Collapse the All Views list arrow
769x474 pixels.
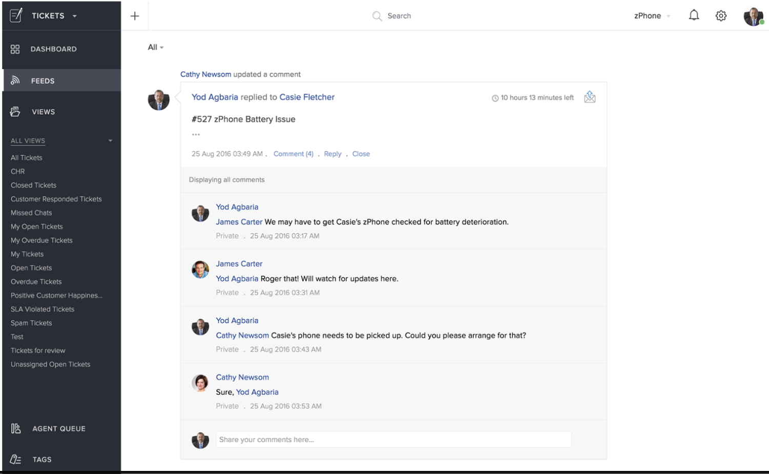110,141
